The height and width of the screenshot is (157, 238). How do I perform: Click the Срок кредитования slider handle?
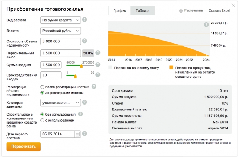click(x=75, y=76)
